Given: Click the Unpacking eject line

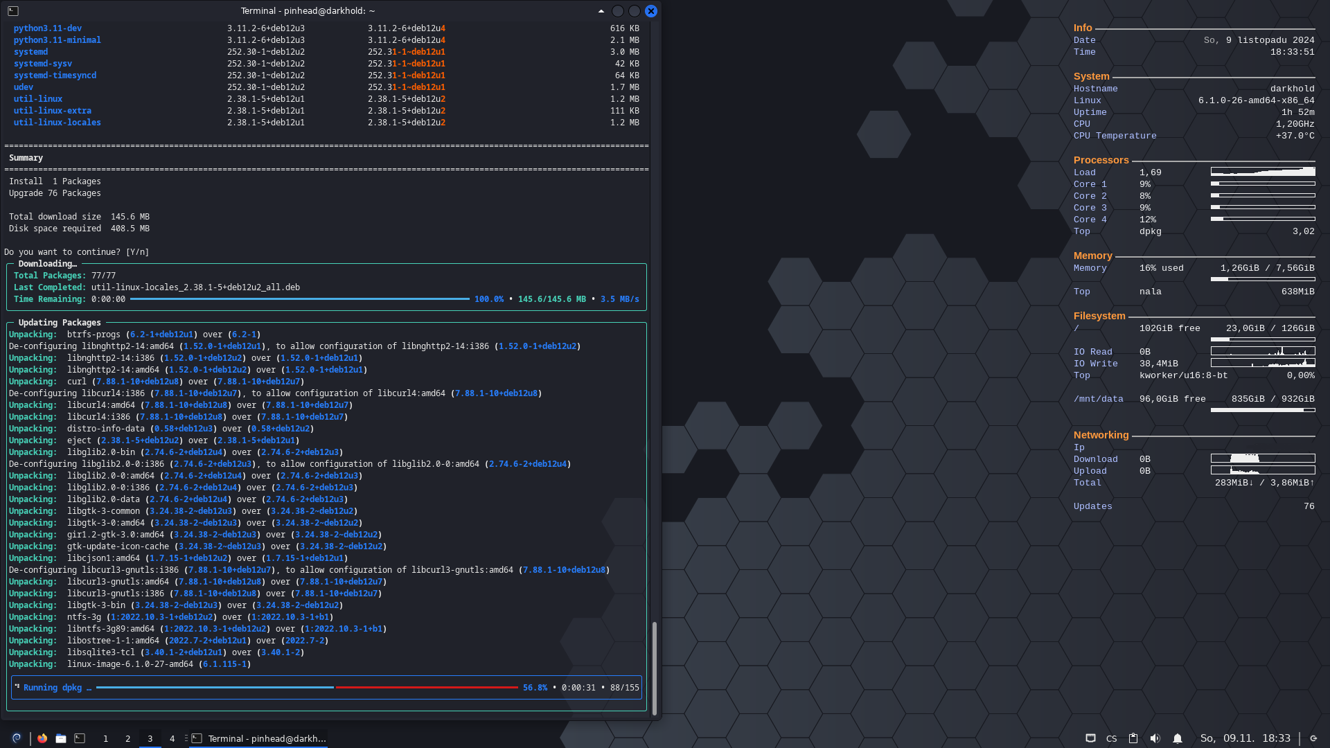Looking at the screenshot, I should [154, 440].
